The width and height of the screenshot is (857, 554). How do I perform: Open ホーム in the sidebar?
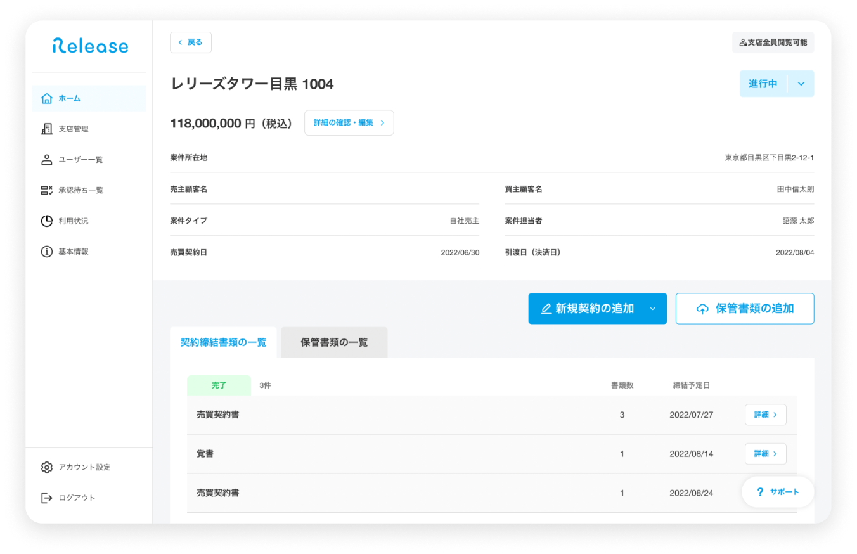pos(89,98)
